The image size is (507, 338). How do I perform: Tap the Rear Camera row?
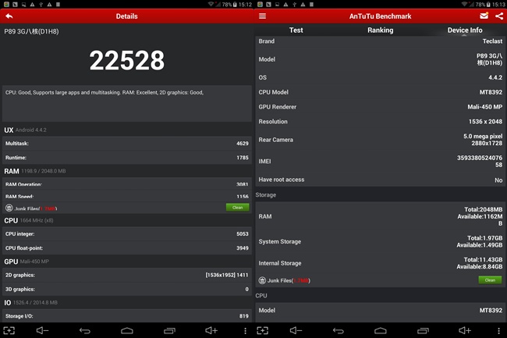pos(381,140)
